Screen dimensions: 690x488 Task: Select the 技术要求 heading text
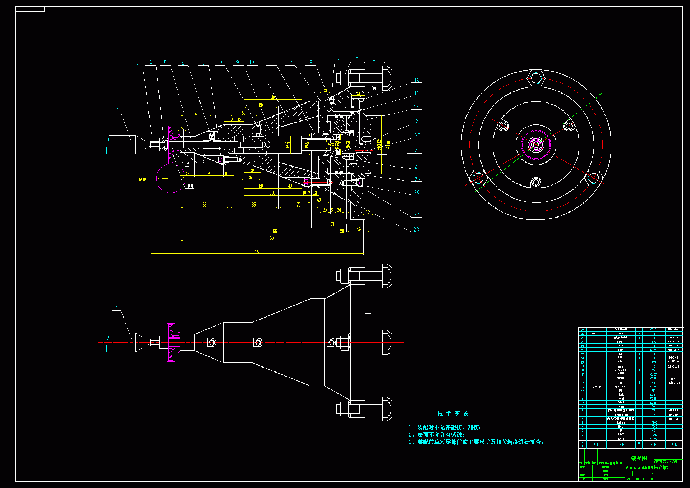(452, 414)
